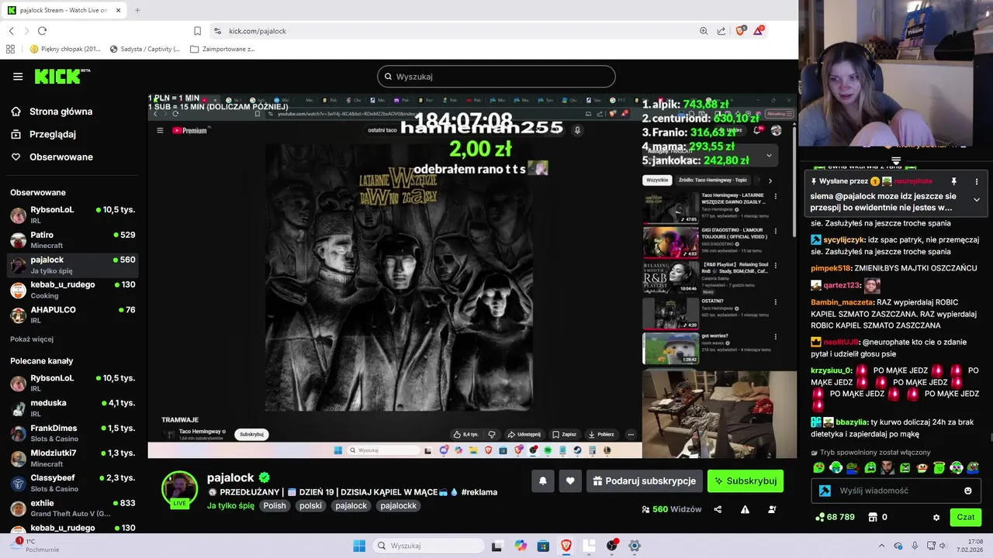The height and width of the screenshot is (558, 993).
Task: Click the green Subskrybuj button
Action: [x=746, y=480]
